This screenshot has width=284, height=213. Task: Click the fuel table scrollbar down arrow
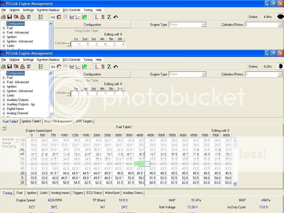pyautogui.click(x=235, y=184)
